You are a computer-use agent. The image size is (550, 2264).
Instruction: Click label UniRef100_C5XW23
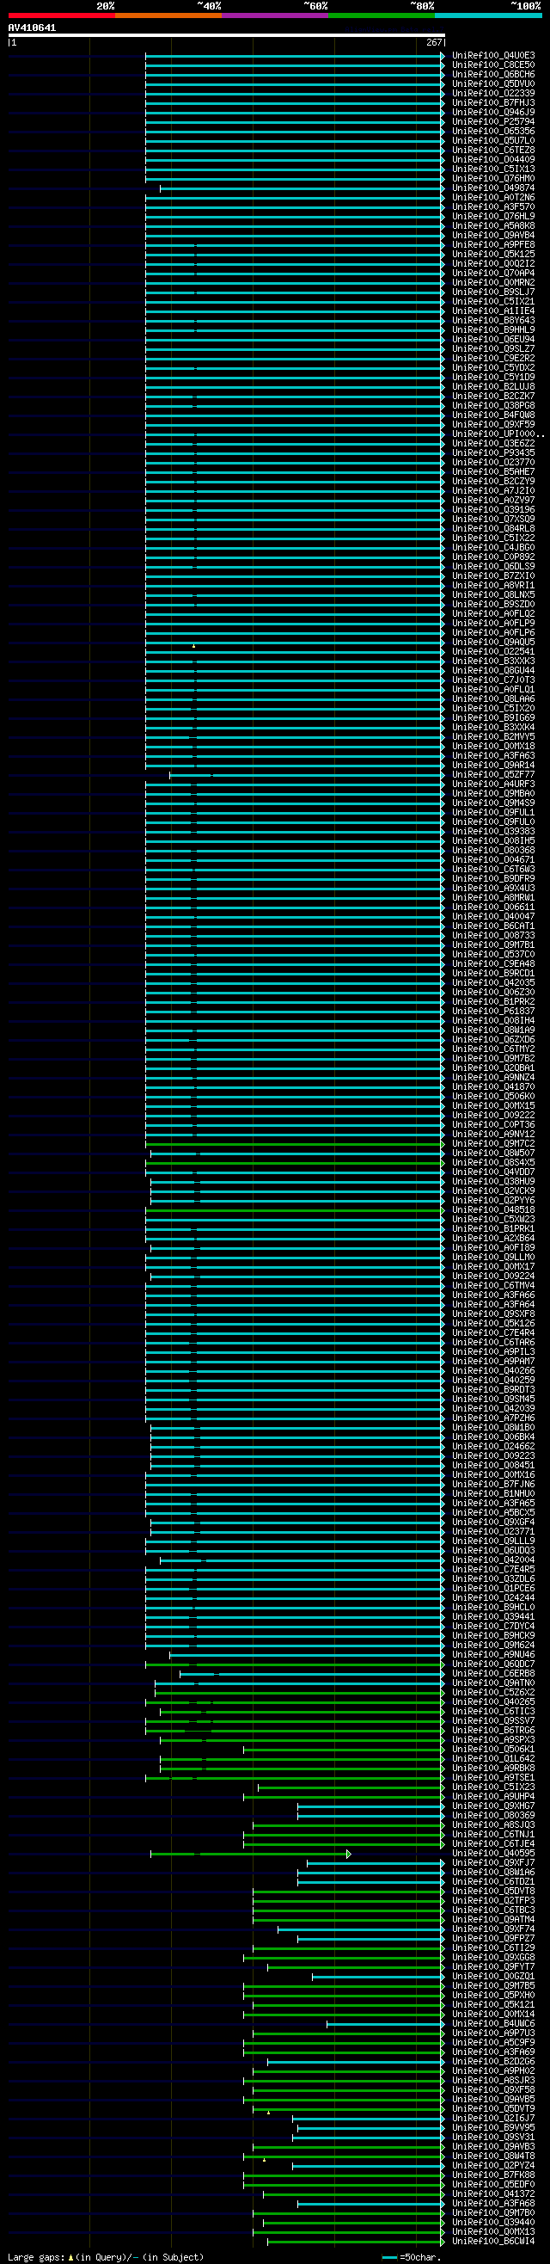[493, 1219]
